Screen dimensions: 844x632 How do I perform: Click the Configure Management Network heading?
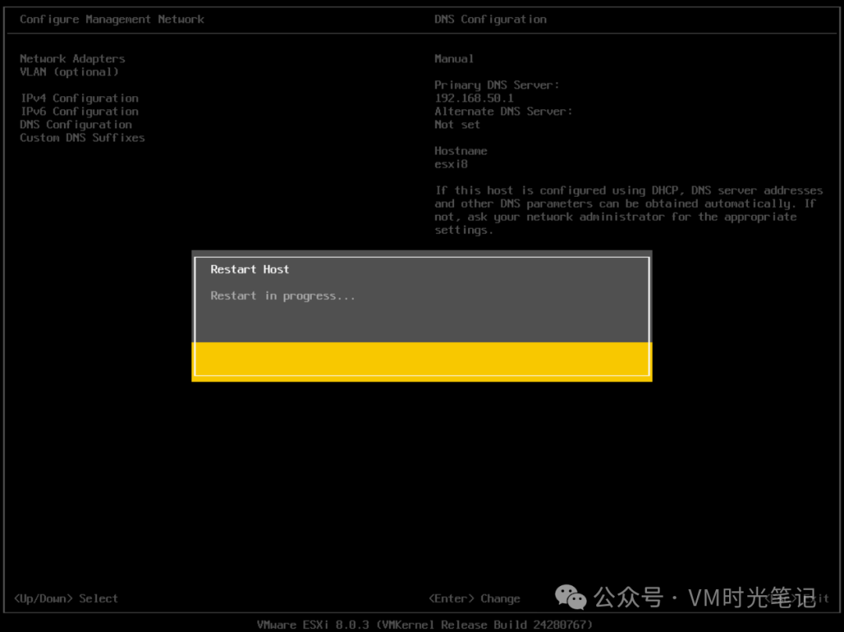click(x=112, y=20)
